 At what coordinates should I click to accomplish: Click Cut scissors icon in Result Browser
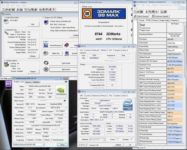146,12
